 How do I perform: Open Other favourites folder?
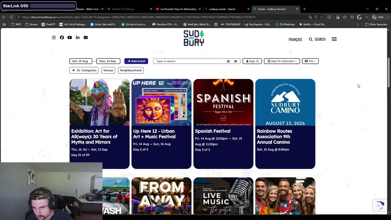[376, 24]
